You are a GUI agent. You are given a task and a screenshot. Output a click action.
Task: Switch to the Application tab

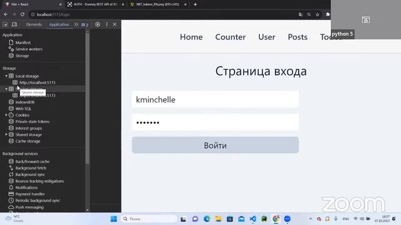coord(59,24)
